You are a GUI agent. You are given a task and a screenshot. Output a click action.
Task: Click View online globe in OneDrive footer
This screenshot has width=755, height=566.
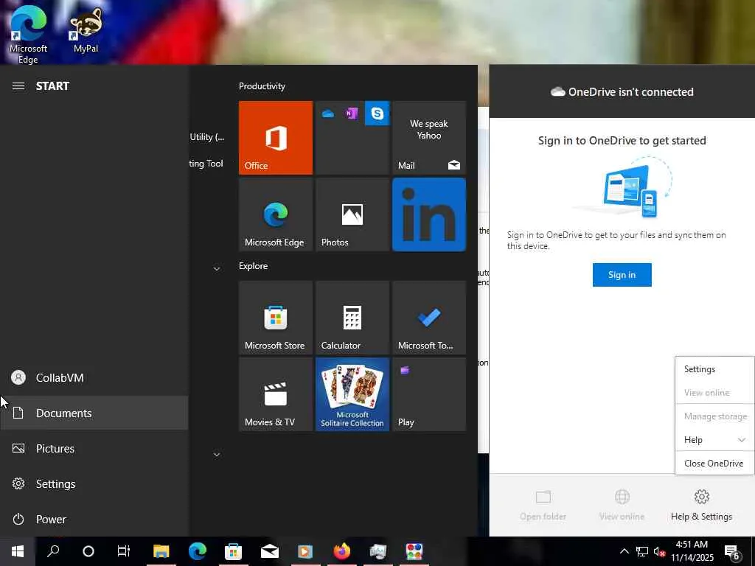point(622,505)
